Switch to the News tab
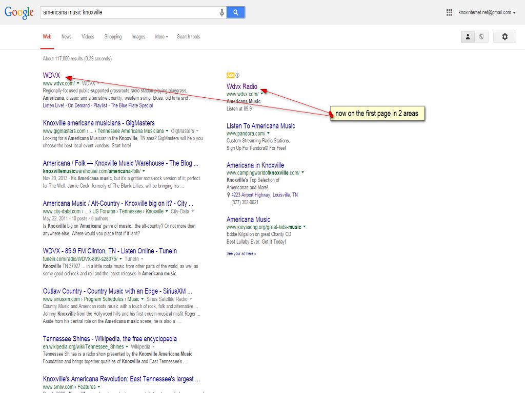525x393 pixels. coord(66,36)
